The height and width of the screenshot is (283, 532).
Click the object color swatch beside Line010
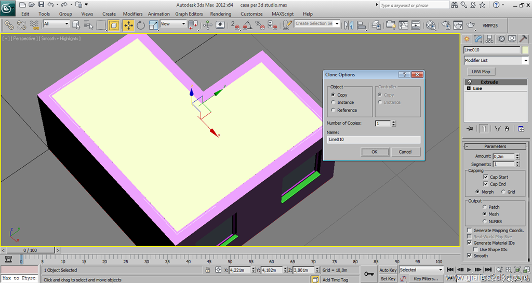tap(525, 50)
